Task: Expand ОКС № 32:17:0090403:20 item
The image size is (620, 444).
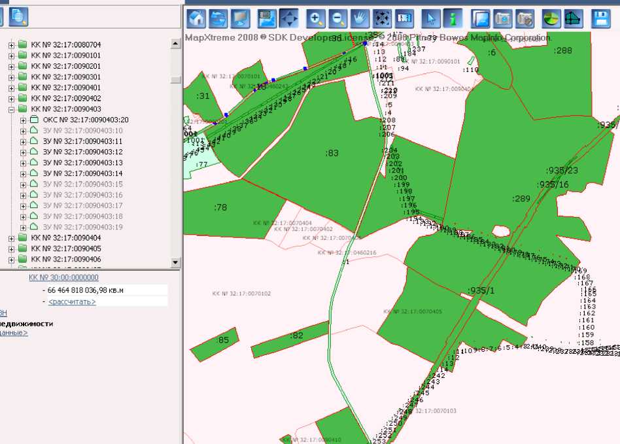Action: point(24,120)
